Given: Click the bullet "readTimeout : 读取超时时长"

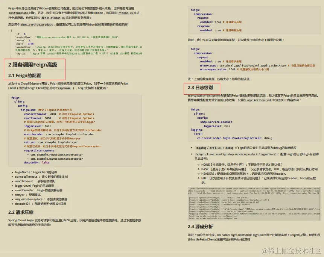Looking at the screenshot, I should [35, 181].
